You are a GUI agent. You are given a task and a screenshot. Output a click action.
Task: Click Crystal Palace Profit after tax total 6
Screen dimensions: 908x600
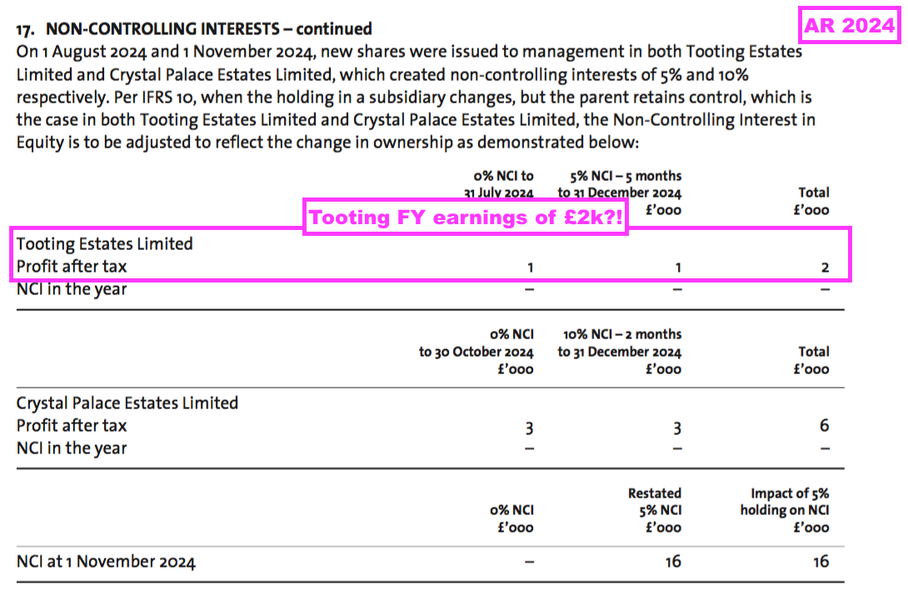(824, 426)
